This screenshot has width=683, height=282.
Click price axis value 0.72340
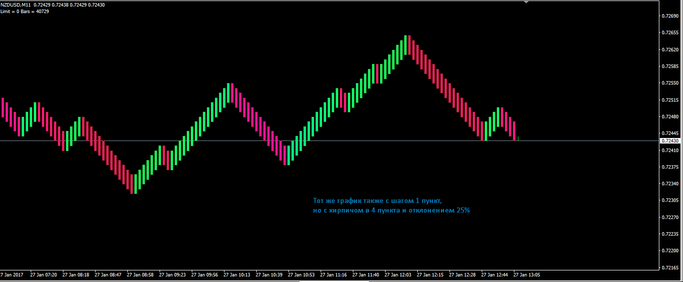[670, 184]
